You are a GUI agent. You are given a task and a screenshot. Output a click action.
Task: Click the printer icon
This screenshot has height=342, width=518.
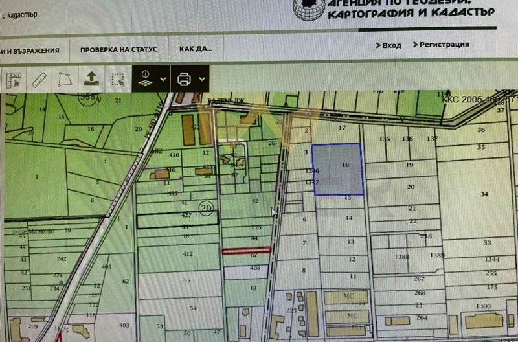(185, 79)
